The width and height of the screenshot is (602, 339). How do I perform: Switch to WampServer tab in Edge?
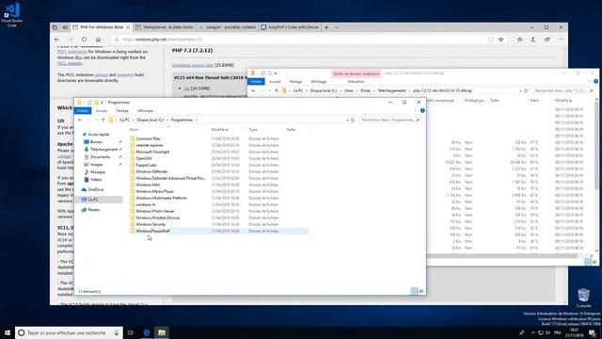tap(165, 27)
